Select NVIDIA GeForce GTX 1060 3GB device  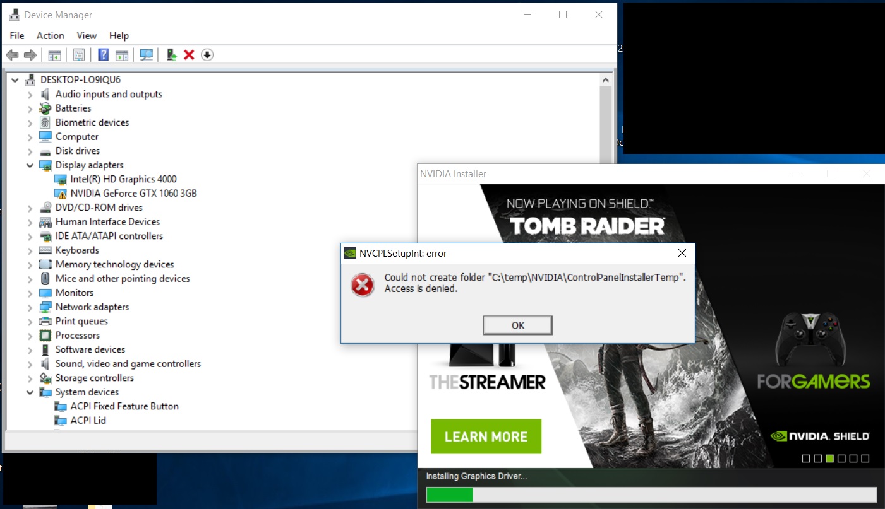tap(133, 194)
